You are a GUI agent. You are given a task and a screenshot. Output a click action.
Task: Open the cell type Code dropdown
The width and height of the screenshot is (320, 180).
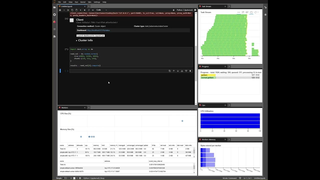pyautogui.click(x=101, y=10)
